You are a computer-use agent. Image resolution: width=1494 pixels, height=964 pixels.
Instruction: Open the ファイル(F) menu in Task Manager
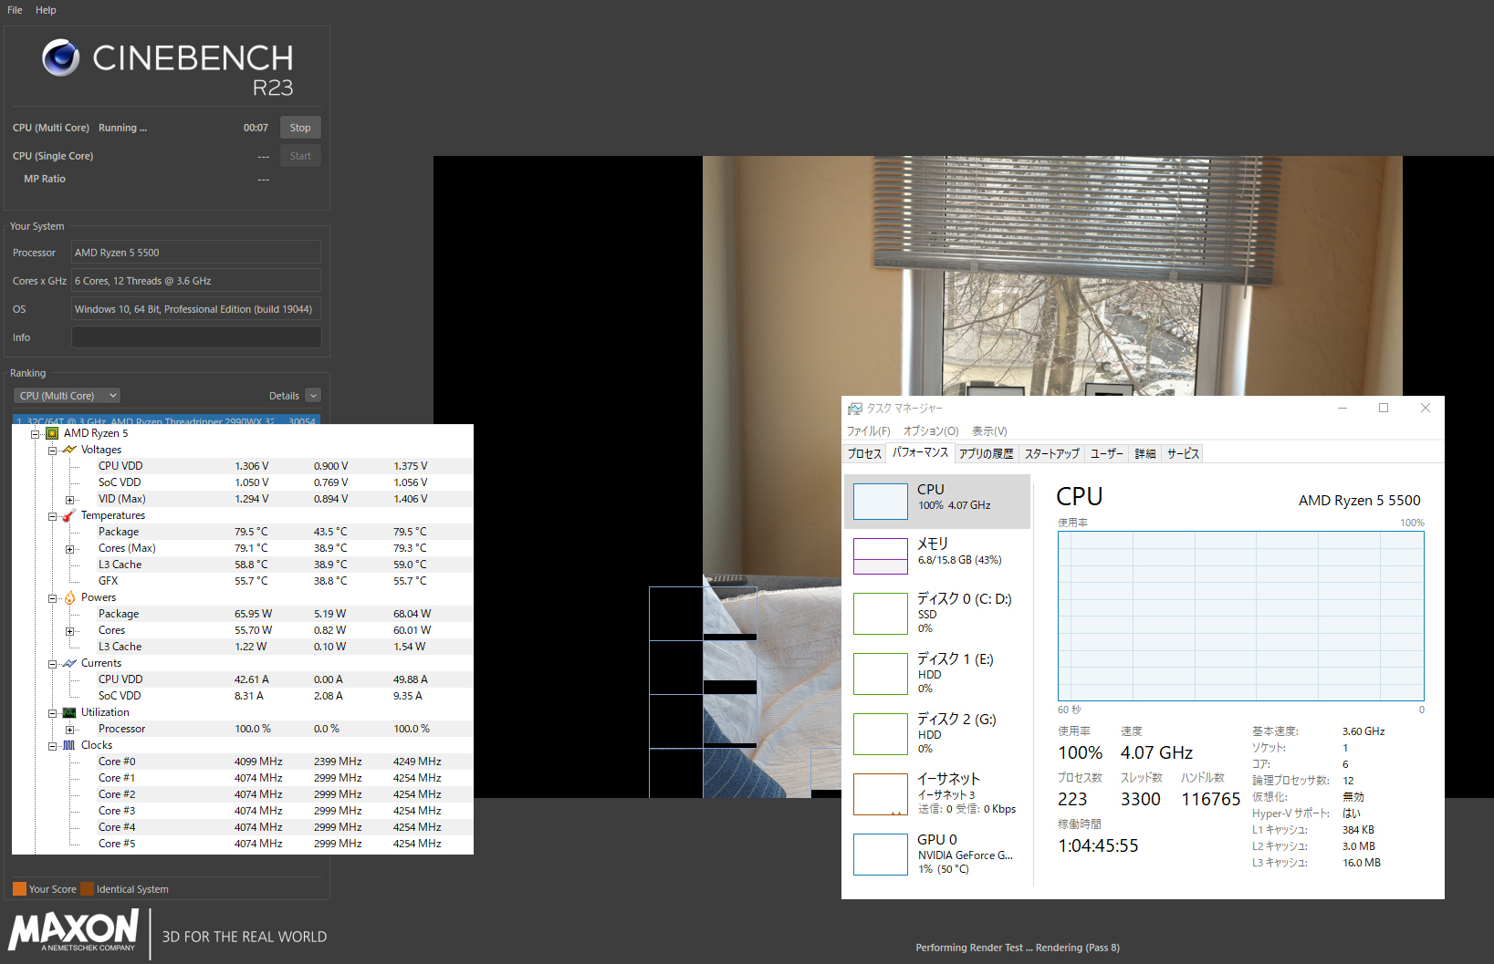tap(868, 431)
